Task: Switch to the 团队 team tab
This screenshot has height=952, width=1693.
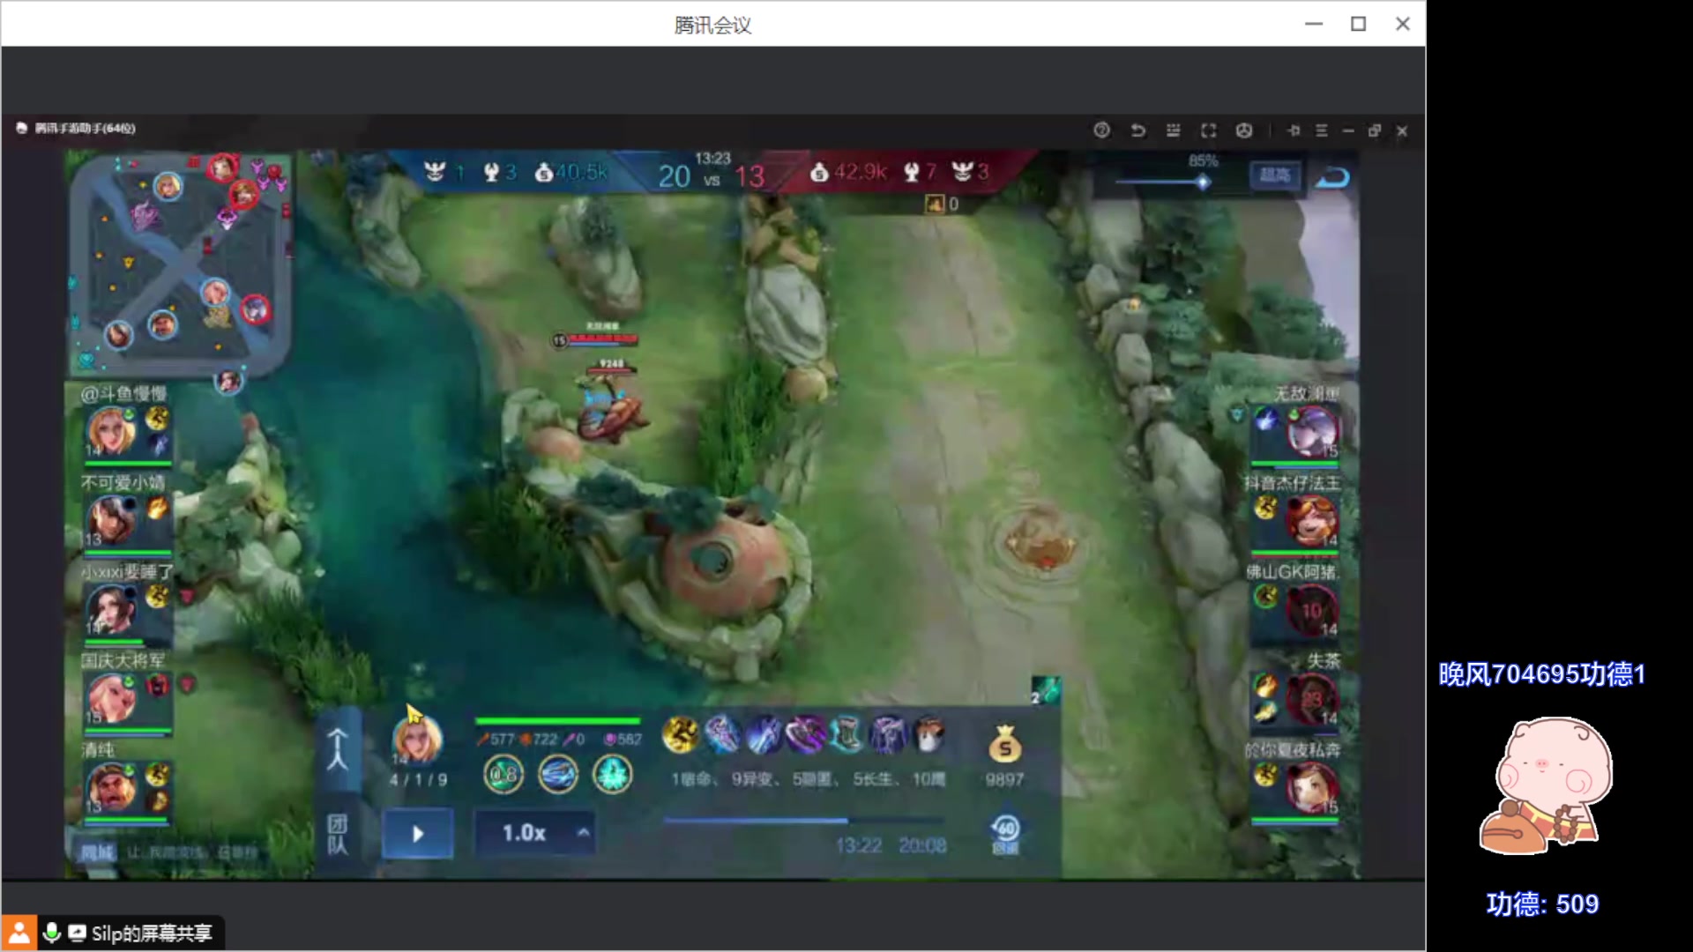Action: point(338,833)
